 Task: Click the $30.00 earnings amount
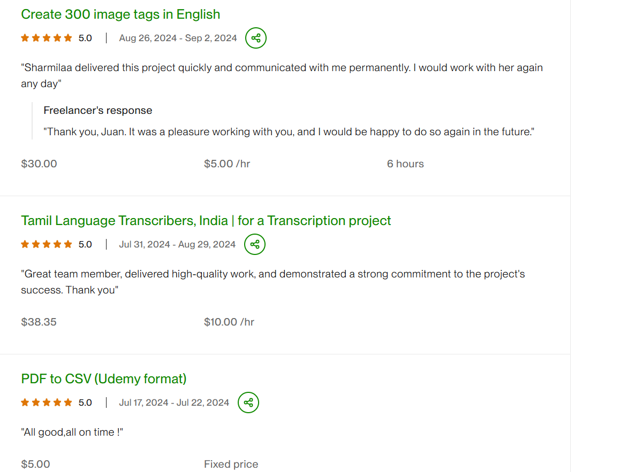[x=39, y=164]
